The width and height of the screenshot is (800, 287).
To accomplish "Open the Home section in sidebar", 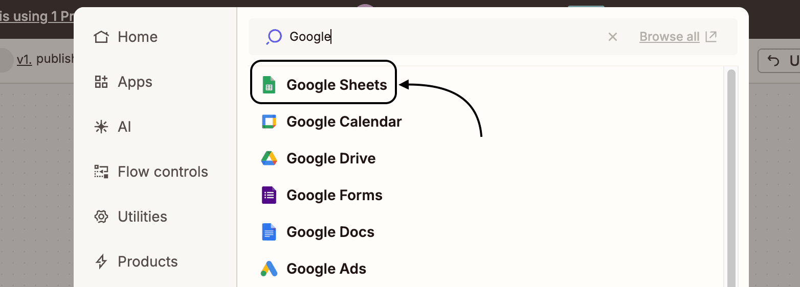I will coord(126,37).
